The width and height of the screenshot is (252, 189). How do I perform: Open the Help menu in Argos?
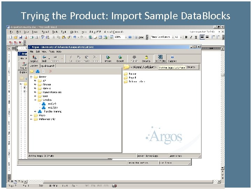(x=59, y=51)
